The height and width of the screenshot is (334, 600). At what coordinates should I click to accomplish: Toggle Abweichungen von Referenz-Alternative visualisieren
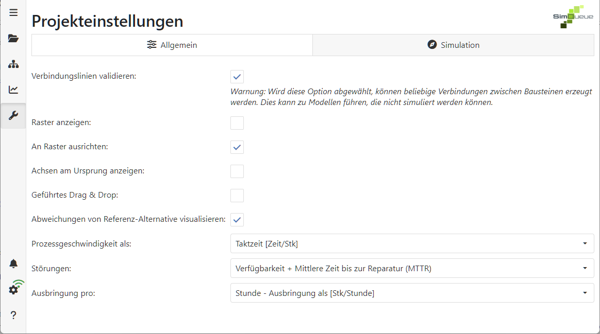237,219
